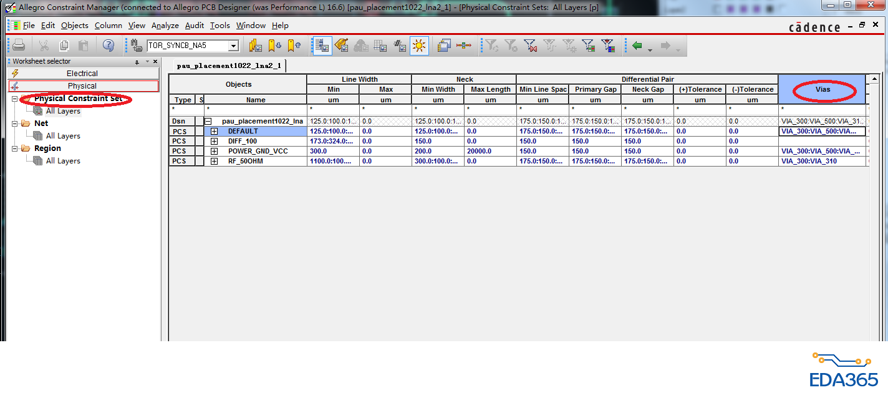The height and width of the screenshot is (393, 888).
Task: Click the Primary Gap column header
Action: 596,89
